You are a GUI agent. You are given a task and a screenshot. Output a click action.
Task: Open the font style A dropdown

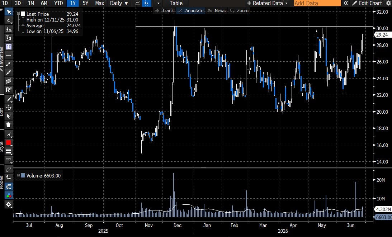9,134
